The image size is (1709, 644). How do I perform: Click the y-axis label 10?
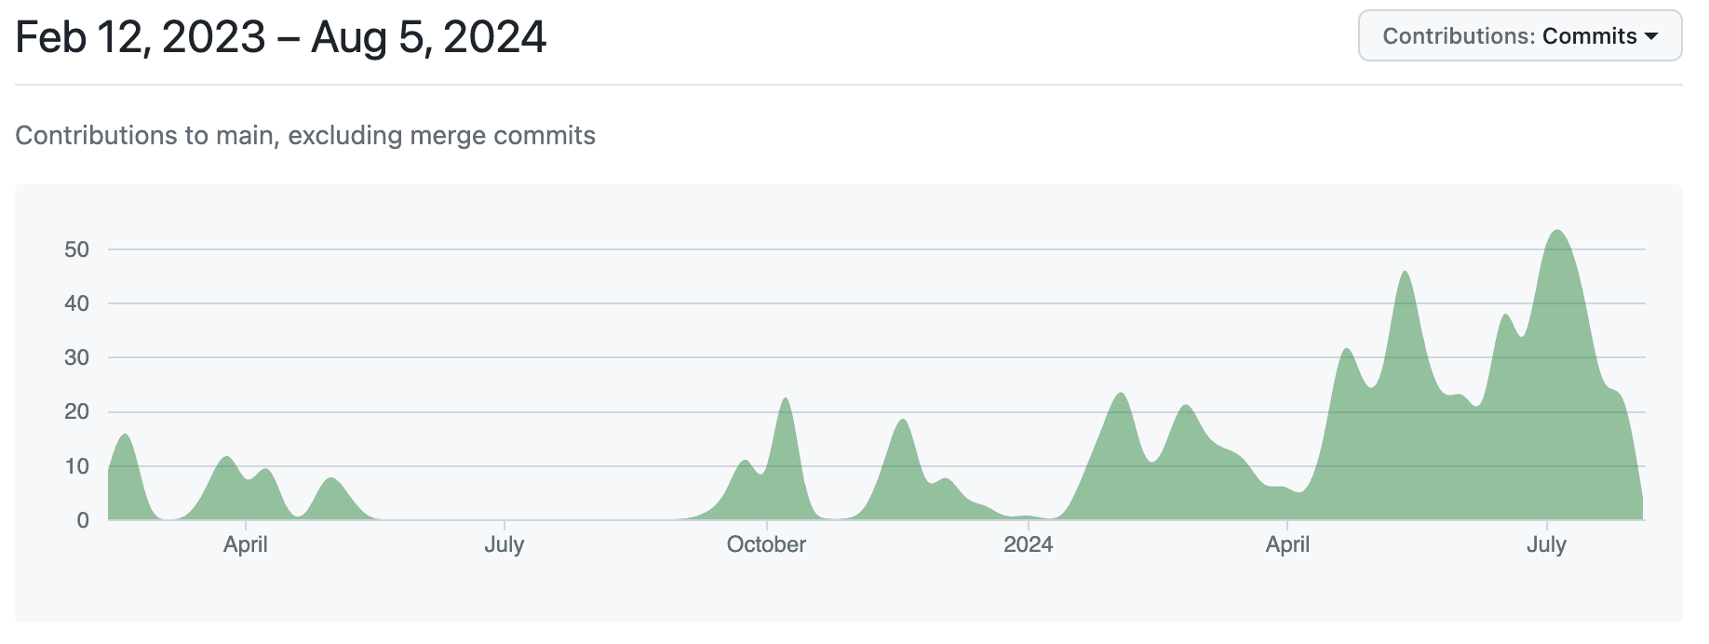(x=76, y=466)
